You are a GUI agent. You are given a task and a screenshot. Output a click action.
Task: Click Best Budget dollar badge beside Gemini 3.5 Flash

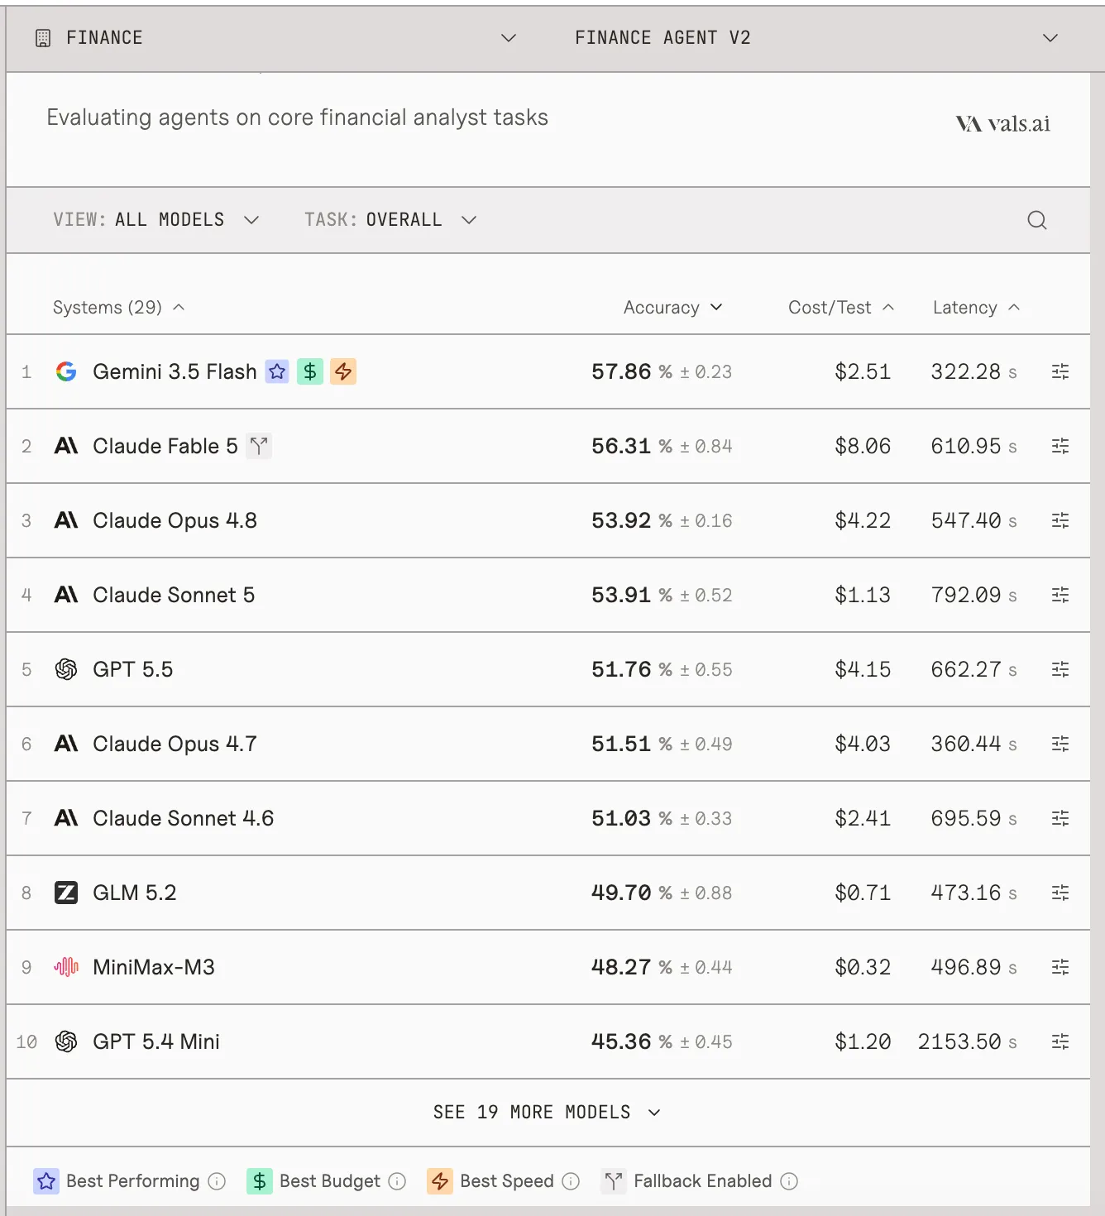[310, 371]
